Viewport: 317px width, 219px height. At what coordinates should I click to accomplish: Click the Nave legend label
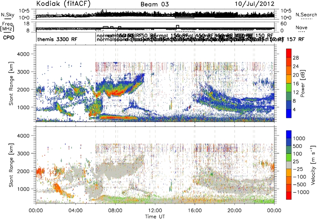click(301, 27)
